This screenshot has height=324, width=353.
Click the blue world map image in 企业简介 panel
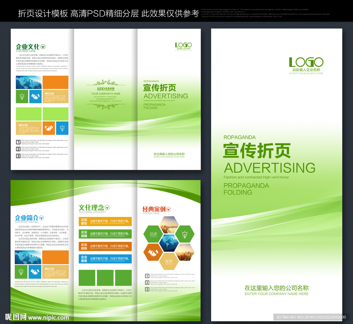(x=28, y=257)
